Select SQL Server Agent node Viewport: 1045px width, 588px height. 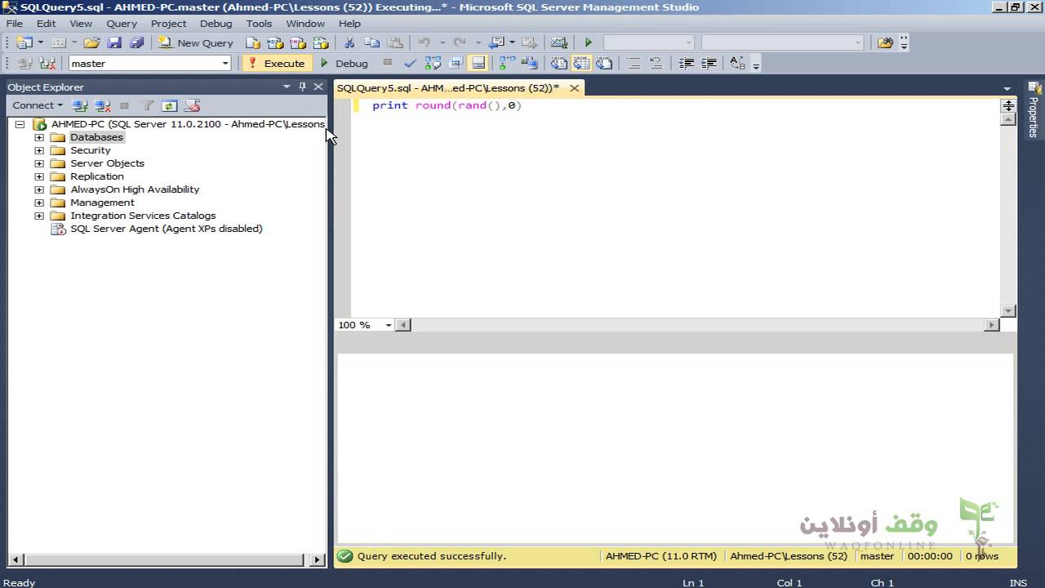click(x=166, y=229)
